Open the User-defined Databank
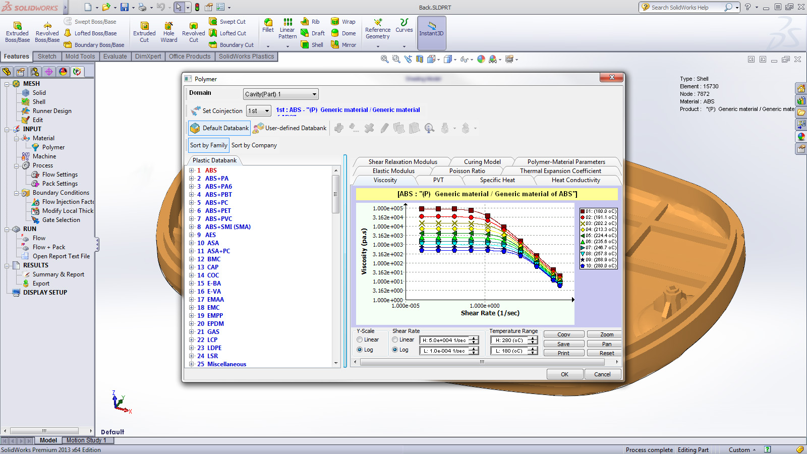This screenshot has width=807, height=454. [x=290, y=128]
